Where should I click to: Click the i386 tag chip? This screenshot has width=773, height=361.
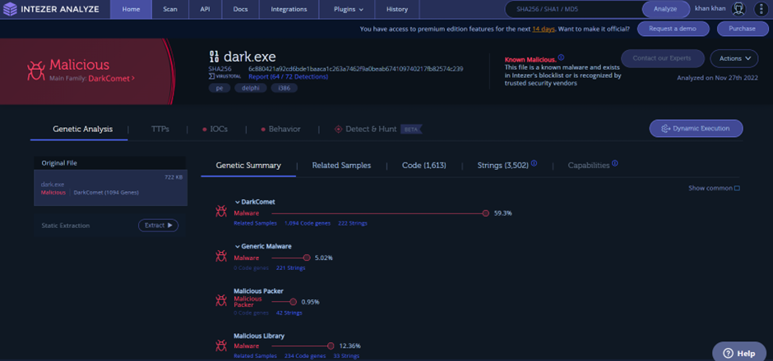(285, 88)
